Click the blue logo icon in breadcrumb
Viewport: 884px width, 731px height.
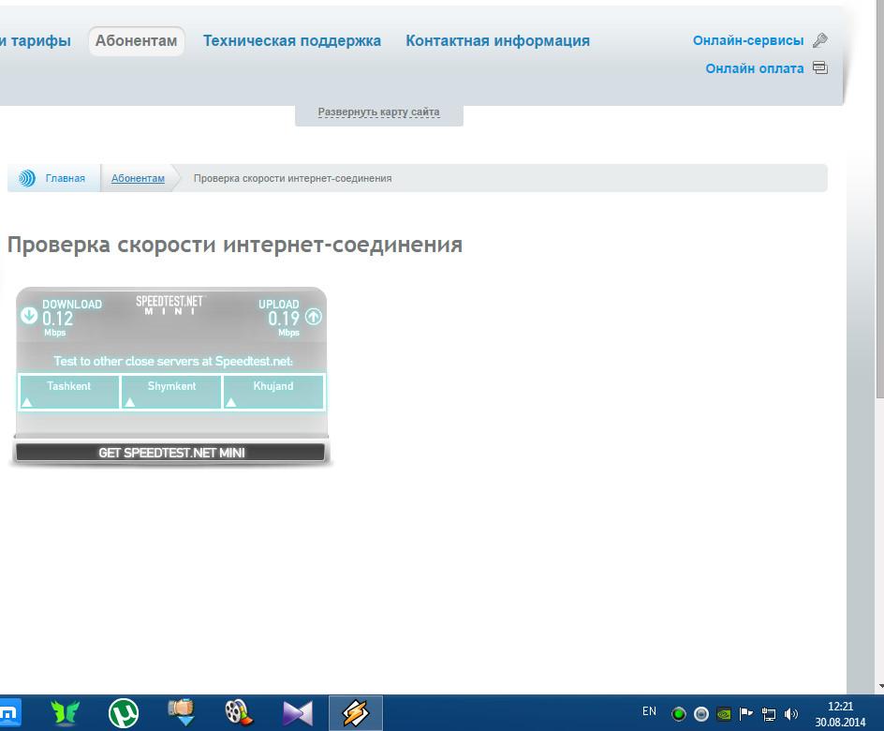point(26,178)
